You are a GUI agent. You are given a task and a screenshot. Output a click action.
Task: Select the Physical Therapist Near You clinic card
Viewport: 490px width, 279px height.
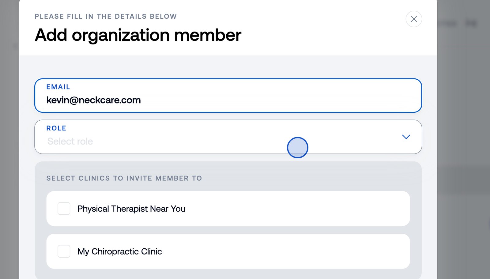tap(228, 209)
